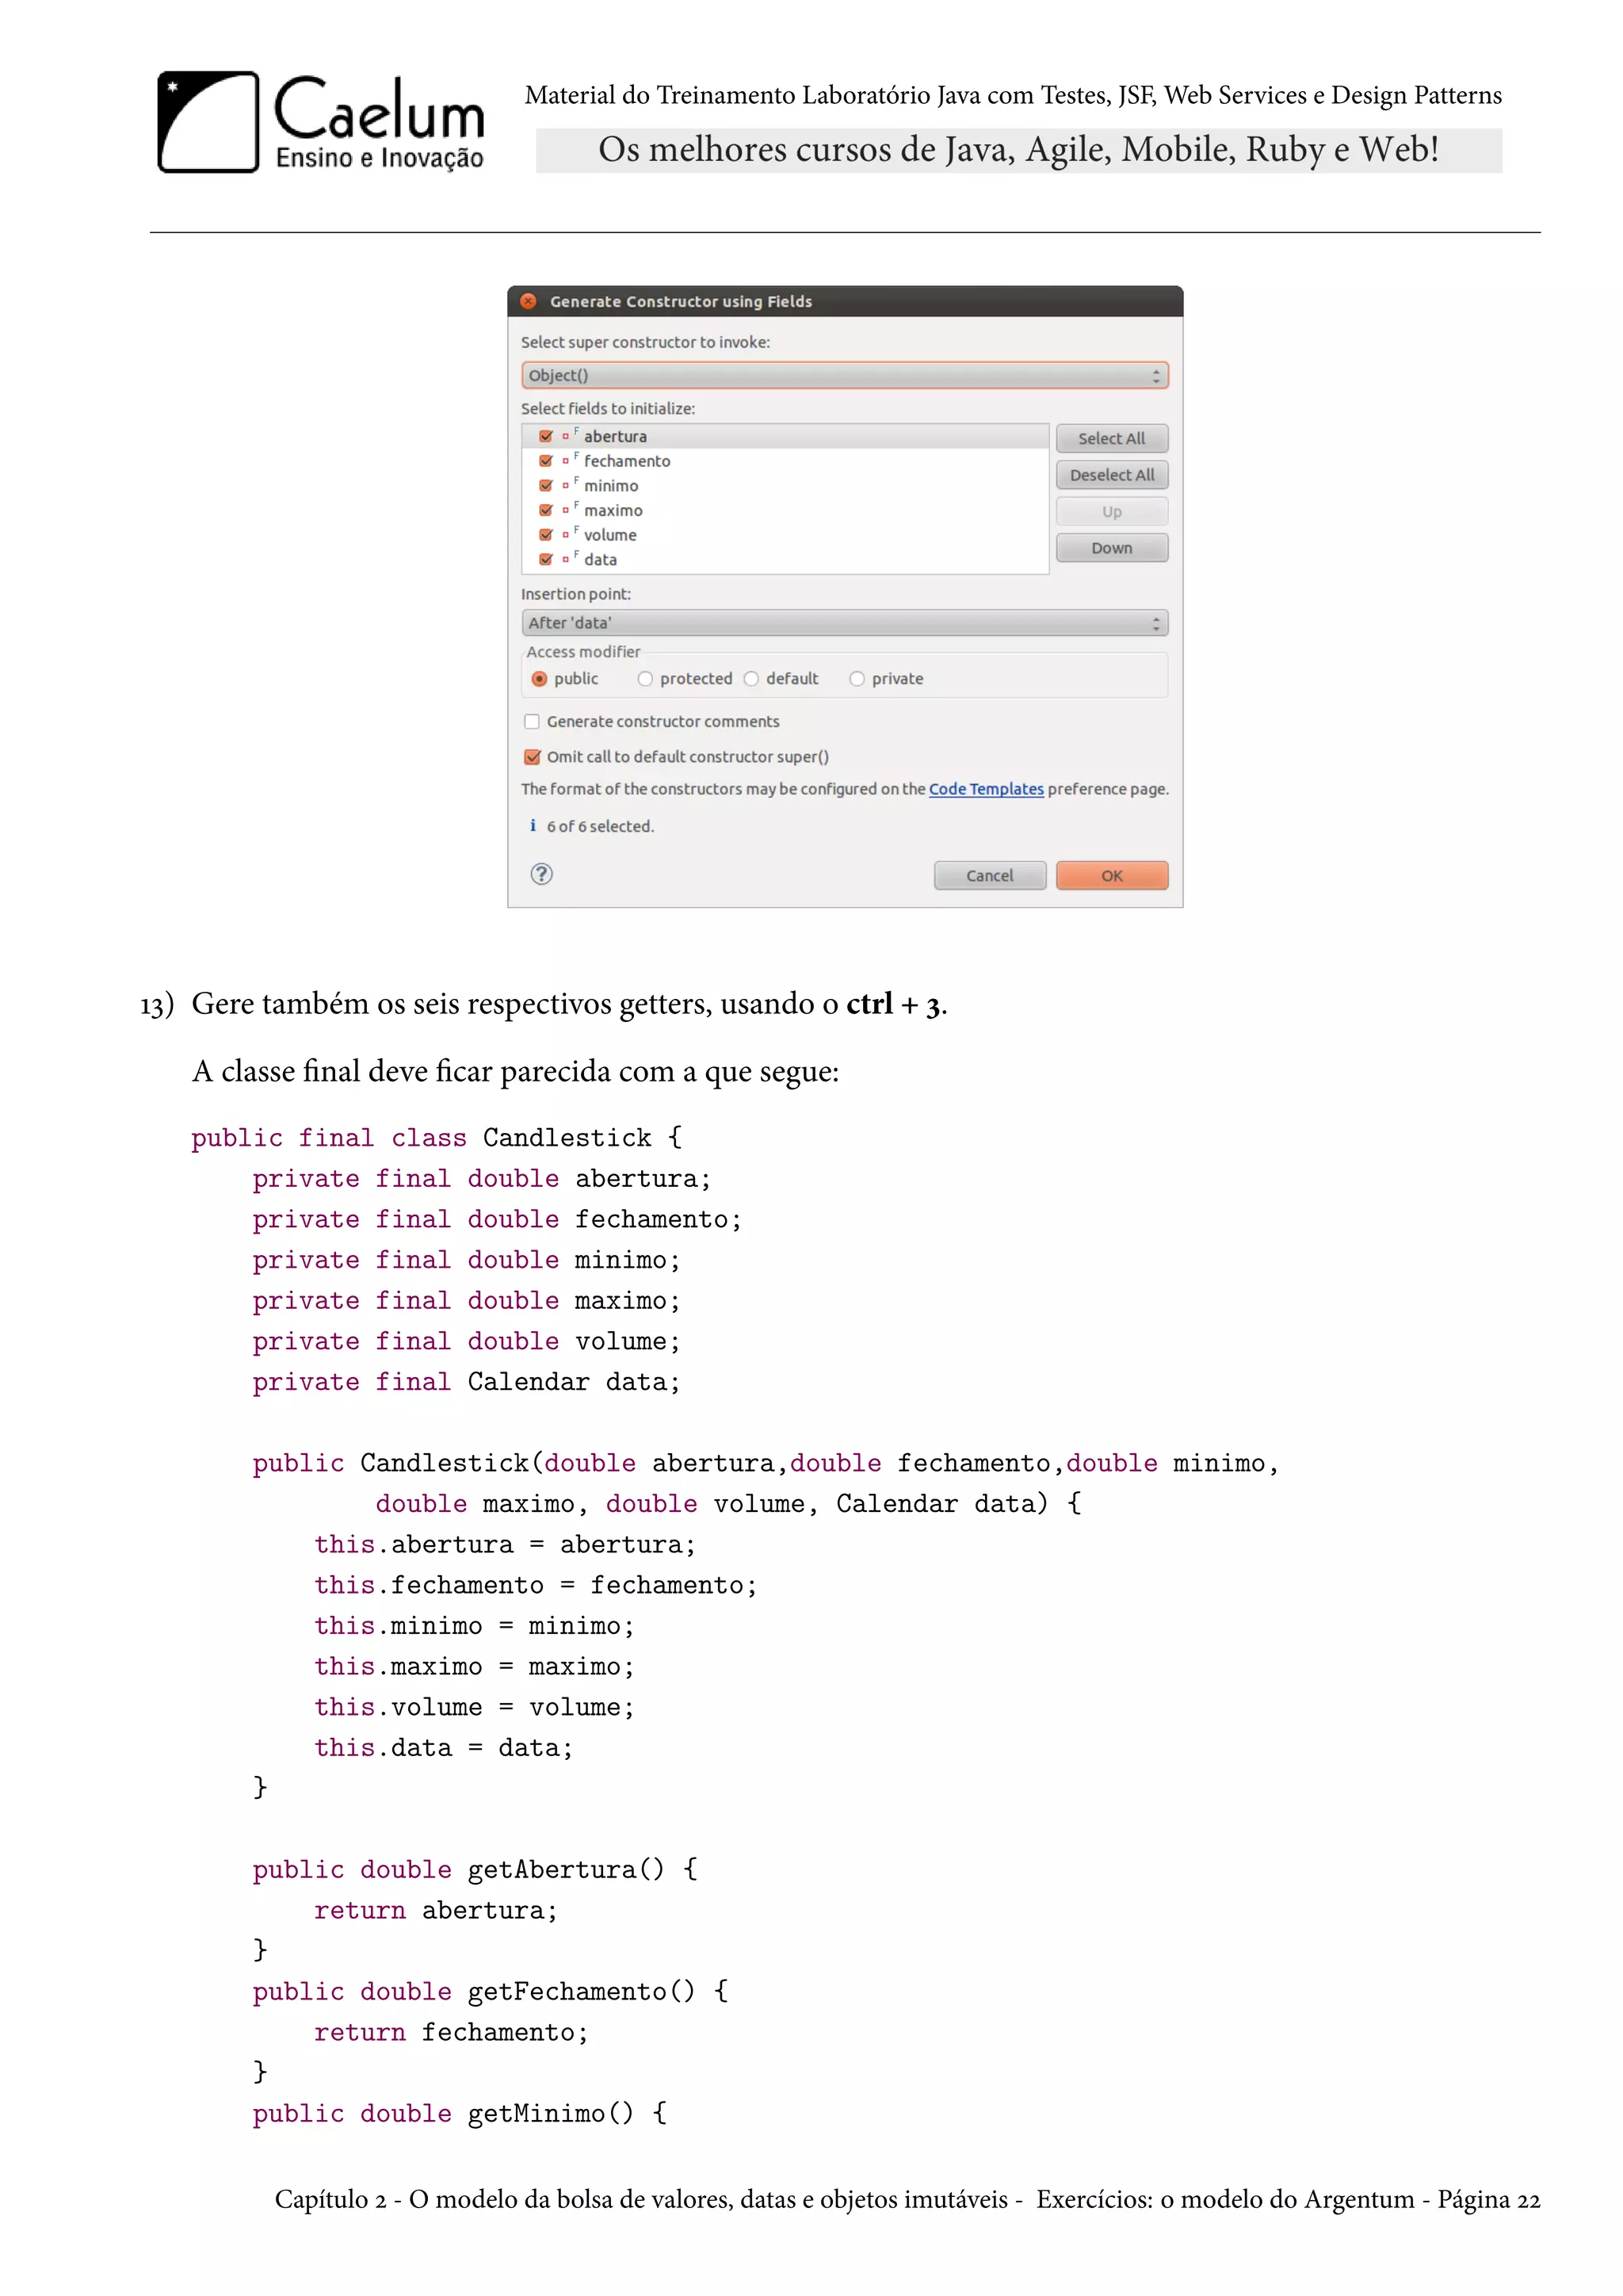1623x2296 pixels.
Task: Click the field icon next to maximo
Action: (x=570, y=510)
